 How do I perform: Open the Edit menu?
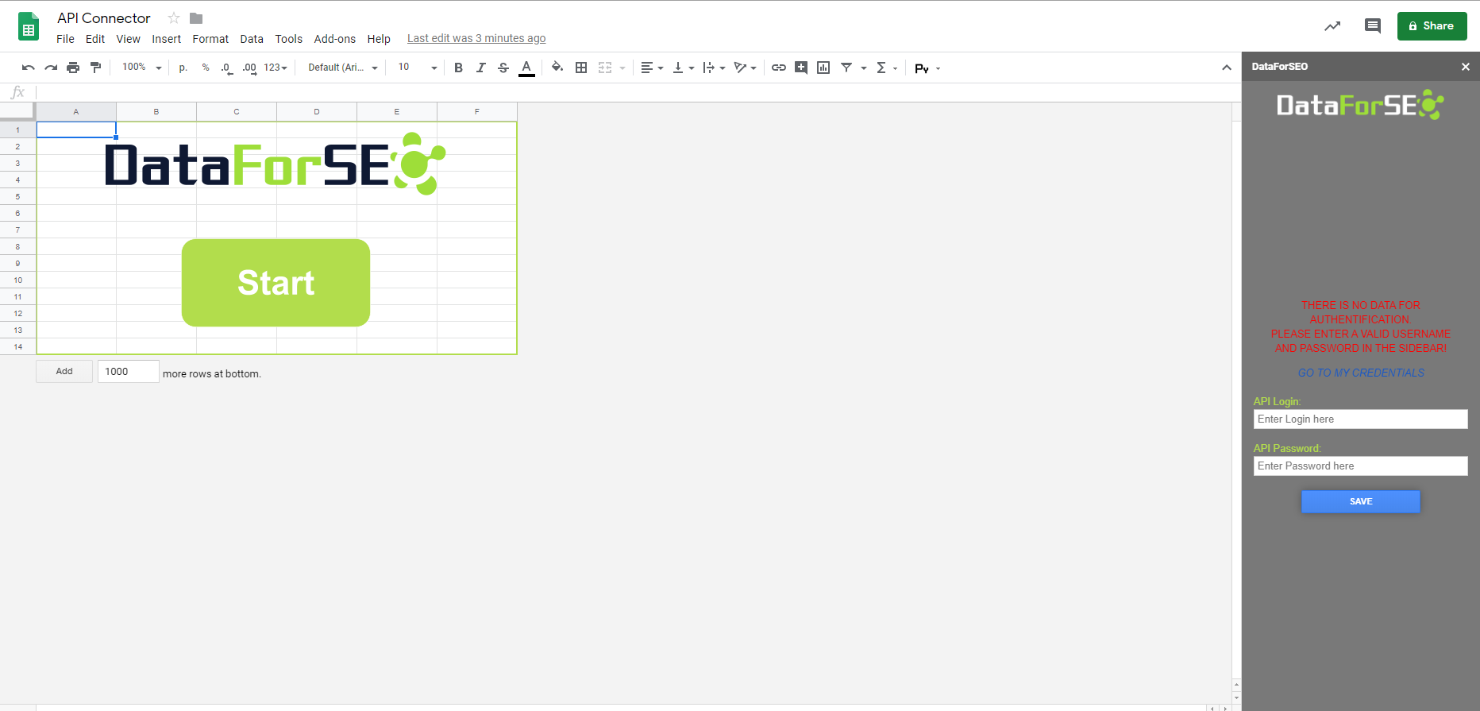click(95, 39)
